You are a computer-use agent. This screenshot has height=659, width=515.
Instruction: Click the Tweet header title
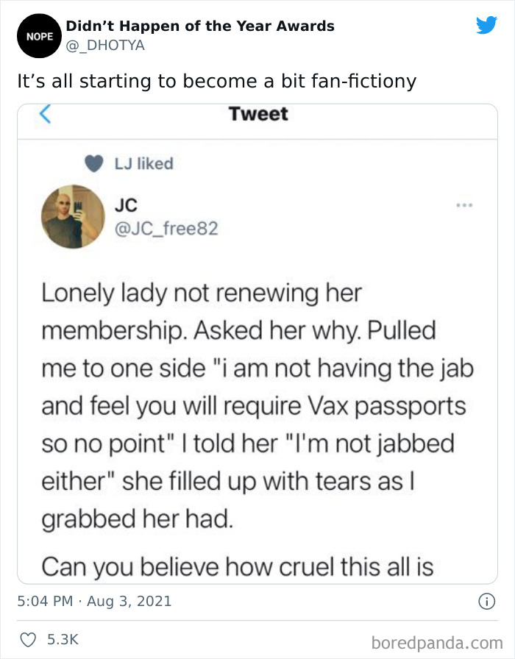(258, 114)
